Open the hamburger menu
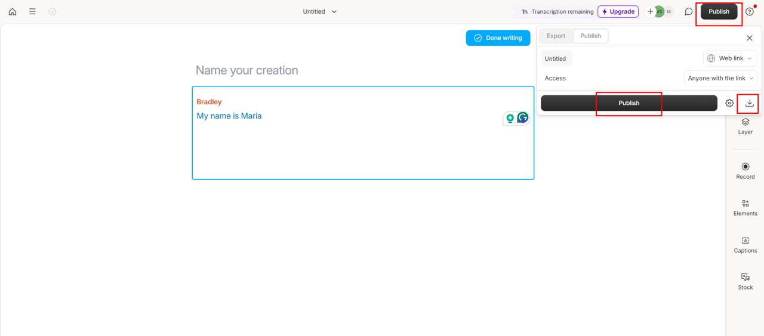The width and height of the screenshot is (764, 336). (32, 11)
